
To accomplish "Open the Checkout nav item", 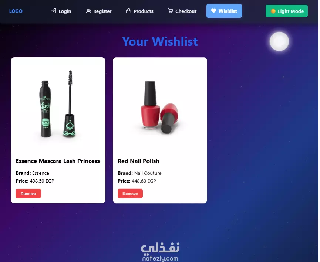I will point(182,11).
